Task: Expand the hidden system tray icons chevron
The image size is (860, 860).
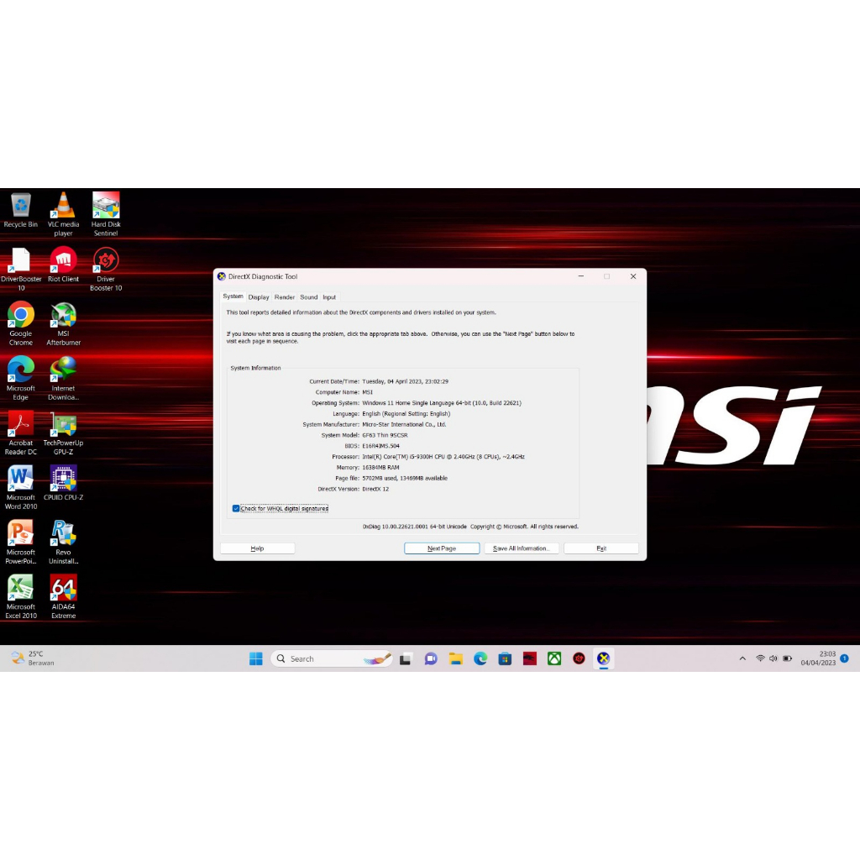Action: click(742, 658)
